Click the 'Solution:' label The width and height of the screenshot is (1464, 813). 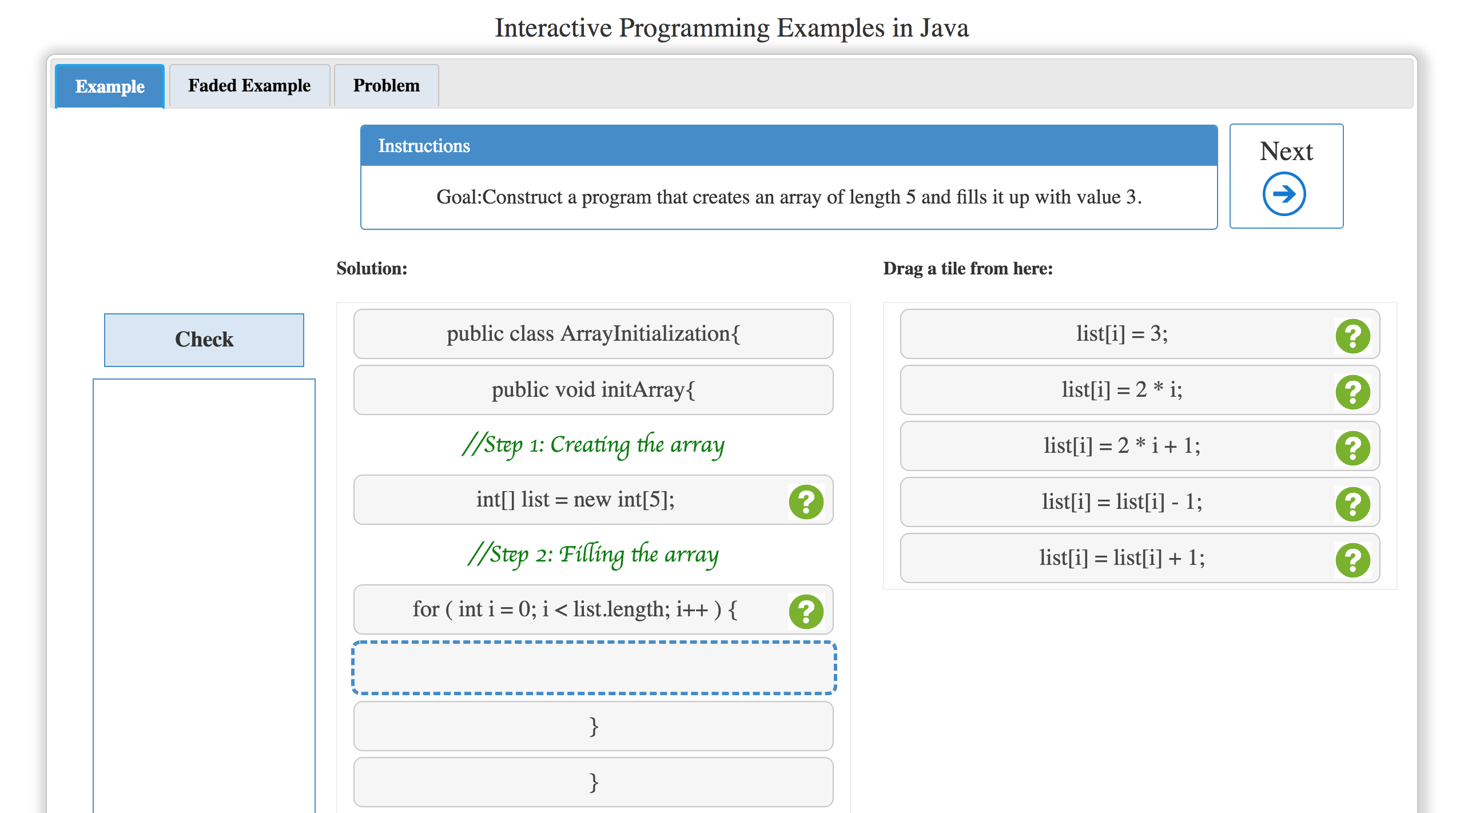coord(372,268)
